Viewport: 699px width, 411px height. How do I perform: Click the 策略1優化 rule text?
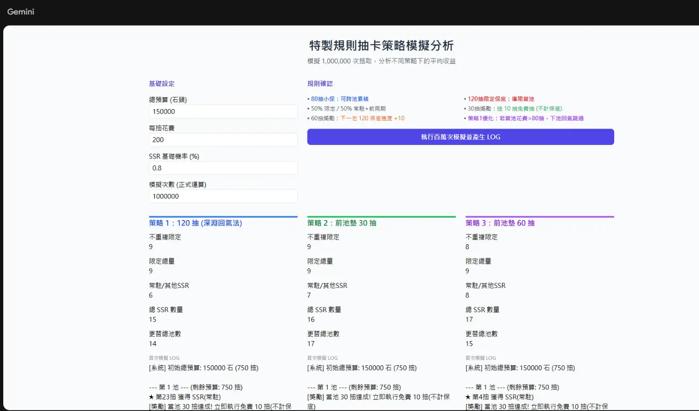(524, 118)
